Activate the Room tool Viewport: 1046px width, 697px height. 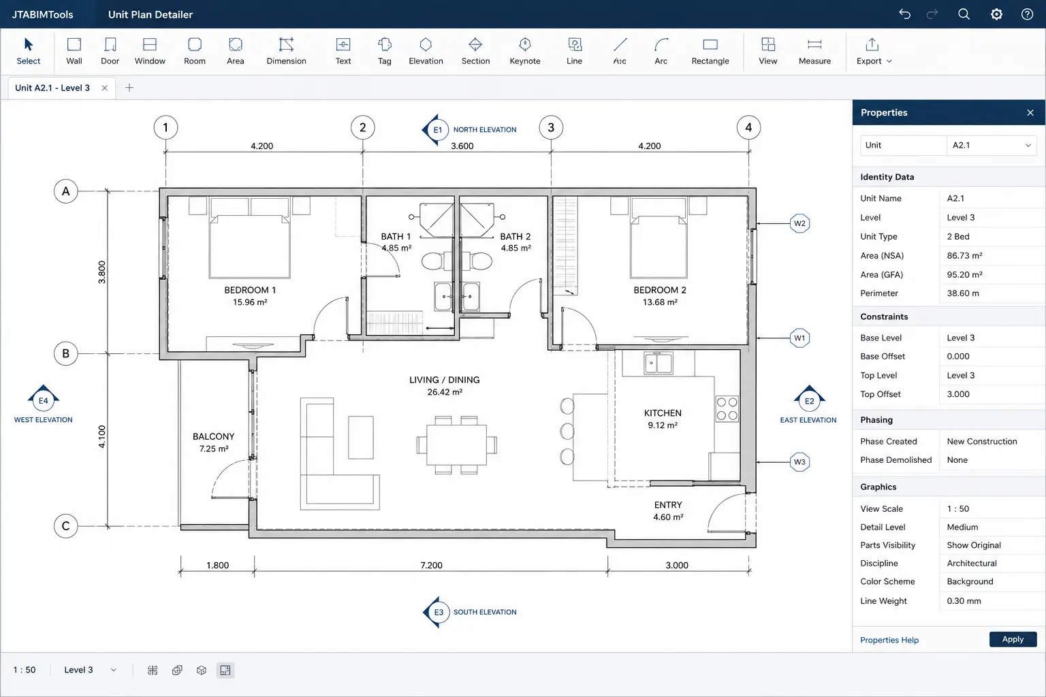click(195, 51)
